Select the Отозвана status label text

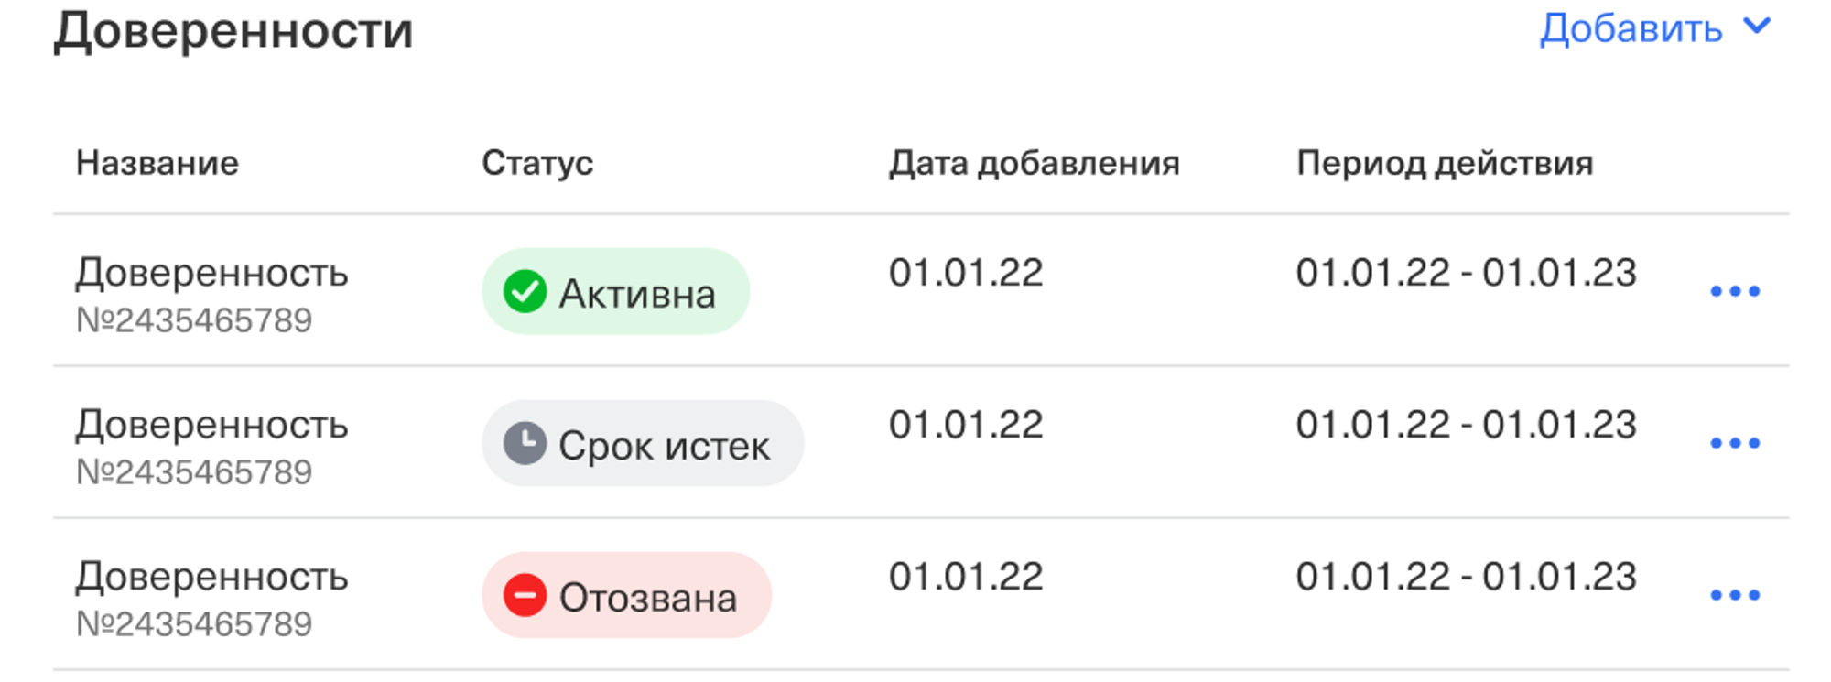pyautogui.click(x=648, y=598)
